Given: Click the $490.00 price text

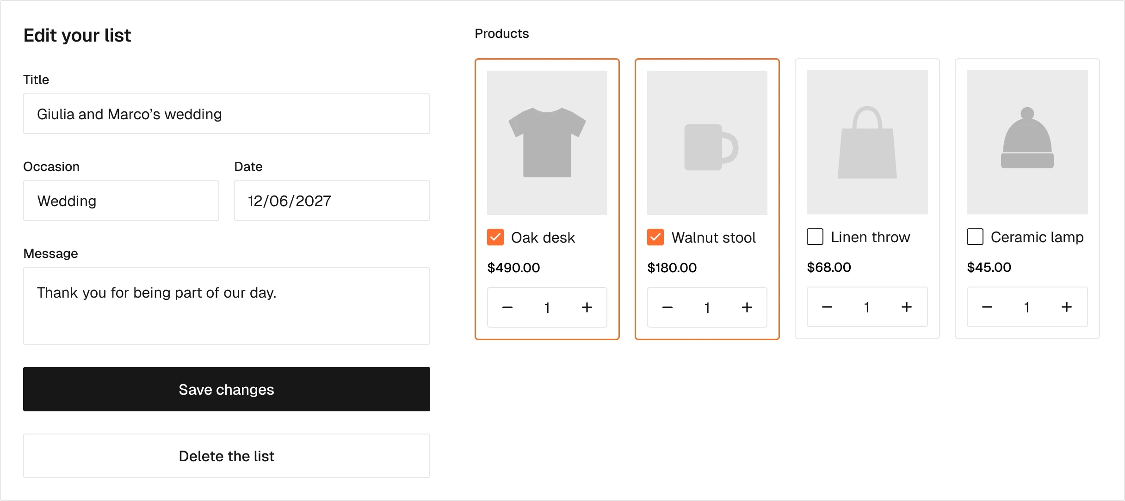Looking at the screenshot, I should pos(513,268).
